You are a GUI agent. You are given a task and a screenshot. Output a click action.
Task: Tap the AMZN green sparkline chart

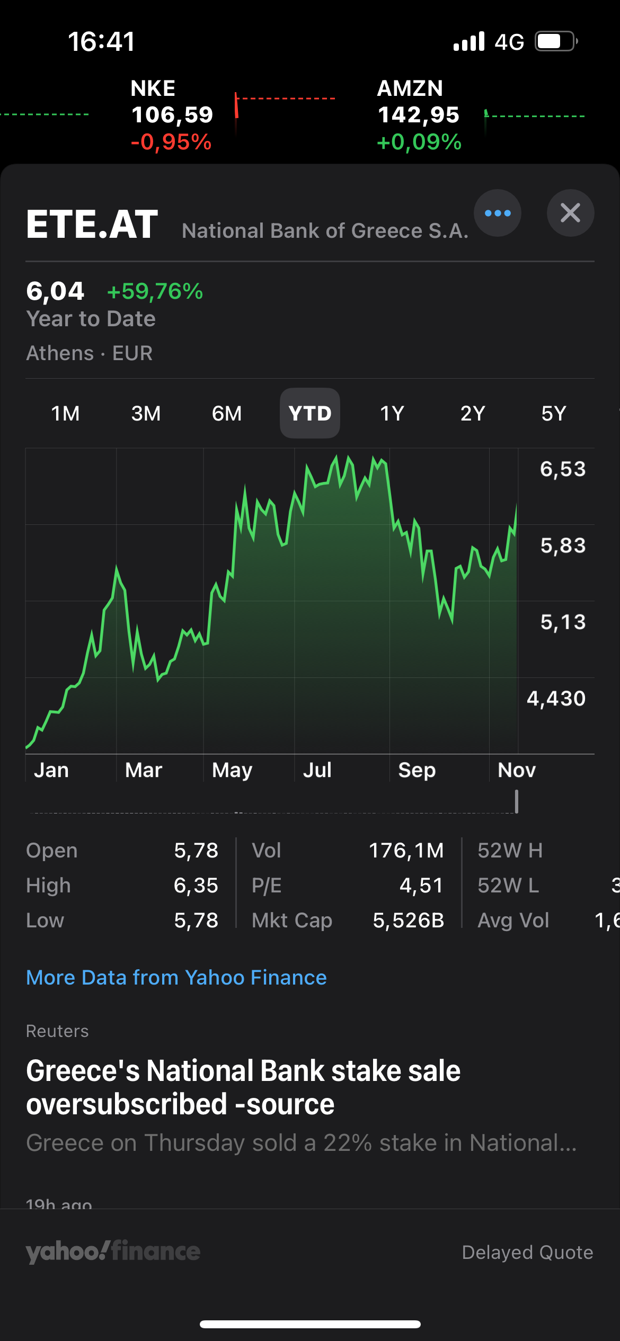point(534,117)
